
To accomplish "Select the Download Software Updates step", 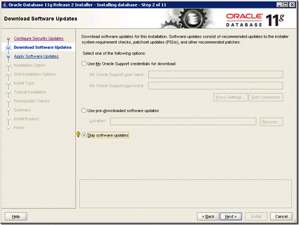I will [43, 48].
